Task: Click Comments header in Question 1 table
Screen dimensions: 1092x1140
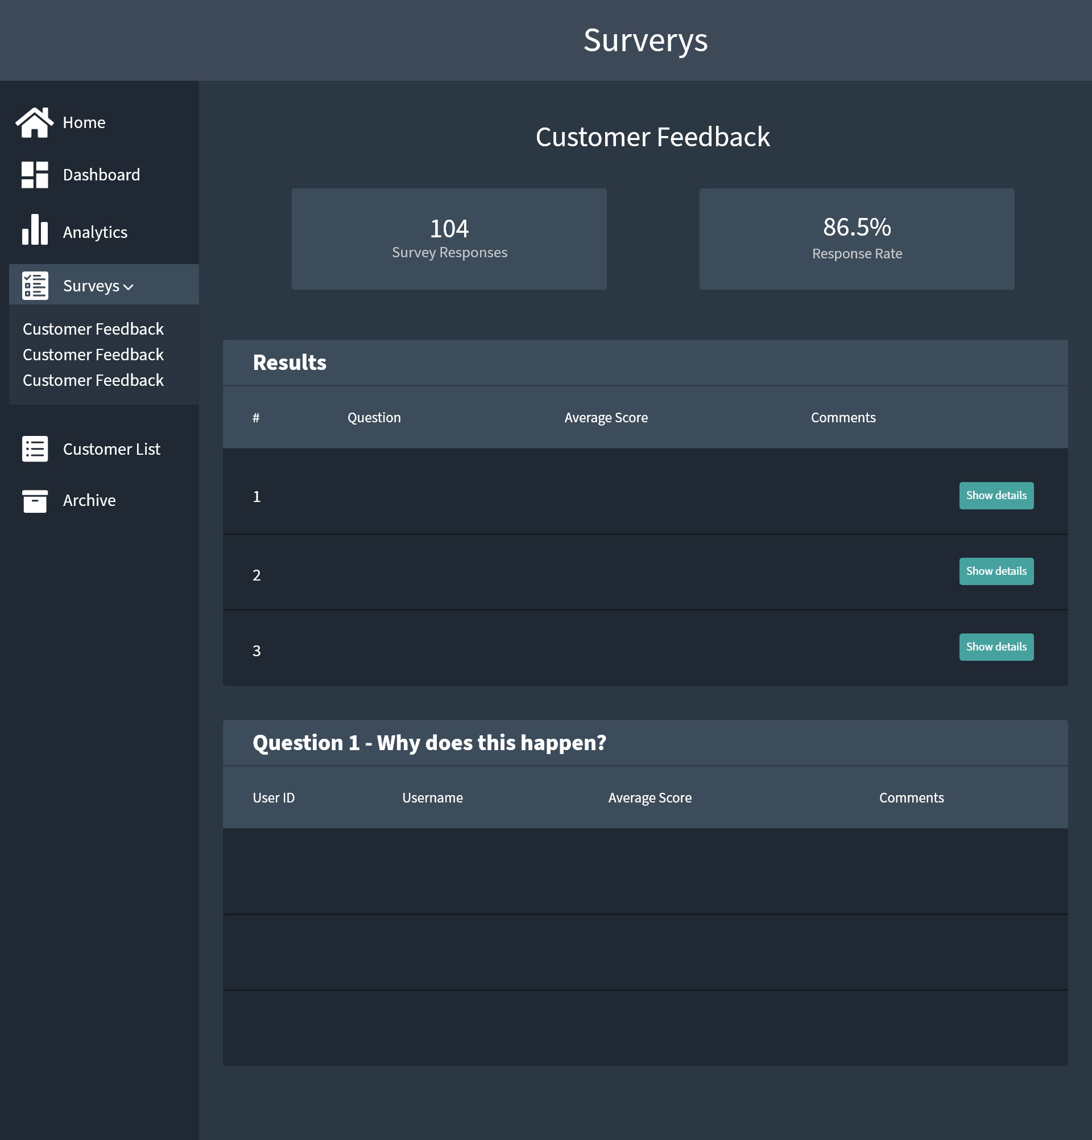Action: tap(911, 798)
